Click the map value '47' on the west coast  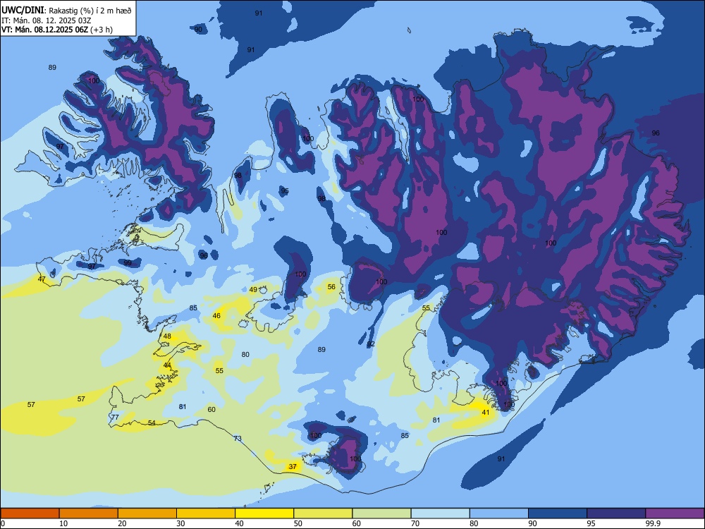tap(42, 279)
